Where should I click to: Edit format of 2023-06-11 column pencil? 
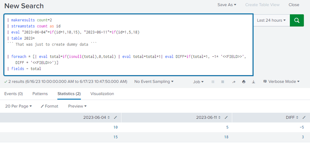[x=226, y=117]
